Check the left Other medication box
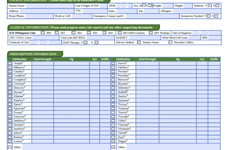 (10, 147)
